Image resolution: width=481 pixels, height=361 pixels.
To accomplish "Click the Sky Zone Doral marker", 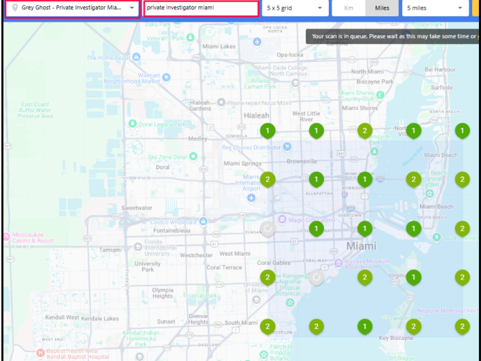I will pos(193,156).
